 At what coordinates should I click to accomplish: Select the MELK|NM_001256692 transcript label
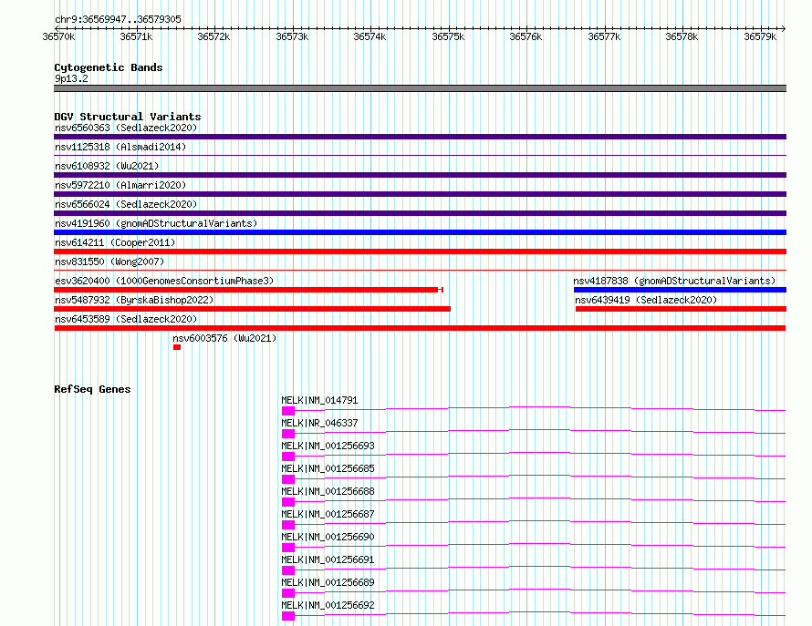[x=328, y=605]
